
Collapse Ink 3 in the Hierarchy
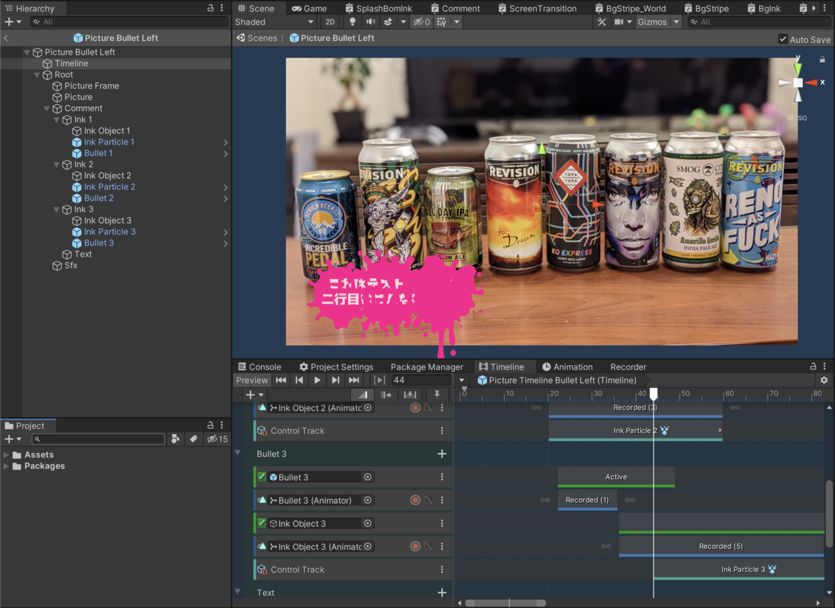[x=56, y=209]
